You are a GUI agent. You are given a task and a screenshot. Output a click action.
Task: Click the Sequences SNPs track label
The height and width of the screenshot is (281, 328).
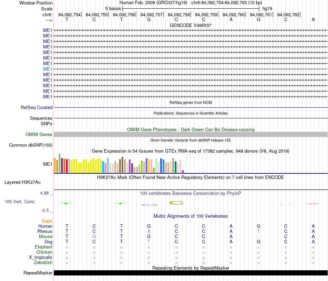[41, 121]
